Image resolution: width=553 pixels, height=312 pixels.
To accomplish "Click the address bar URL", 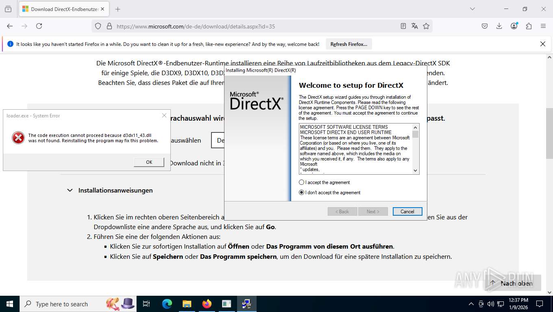I will (x=196, y=26).
